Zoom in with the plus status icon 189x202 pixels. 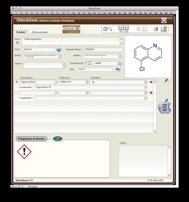19,187
